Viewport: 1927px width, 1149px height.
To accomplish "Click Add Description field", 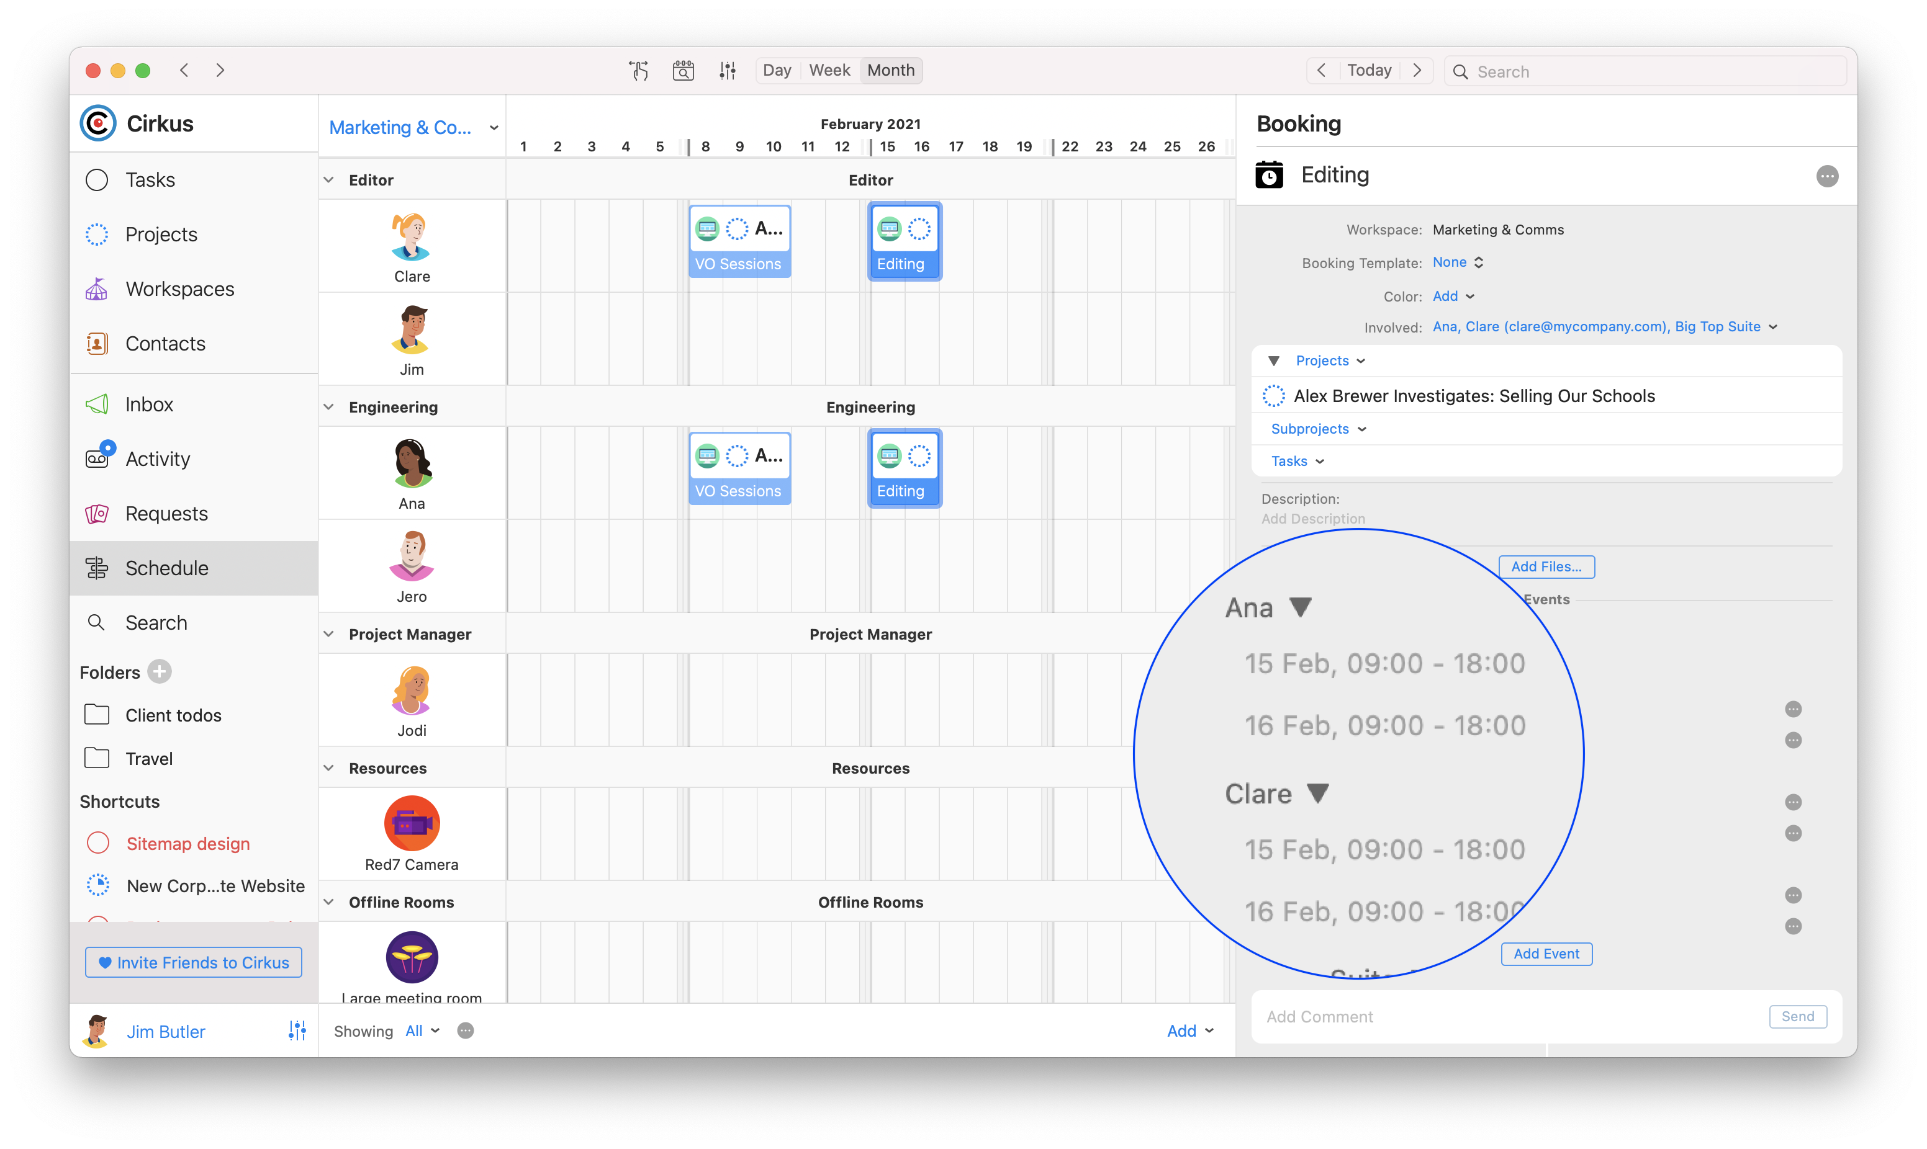I will coord(1313,519).
